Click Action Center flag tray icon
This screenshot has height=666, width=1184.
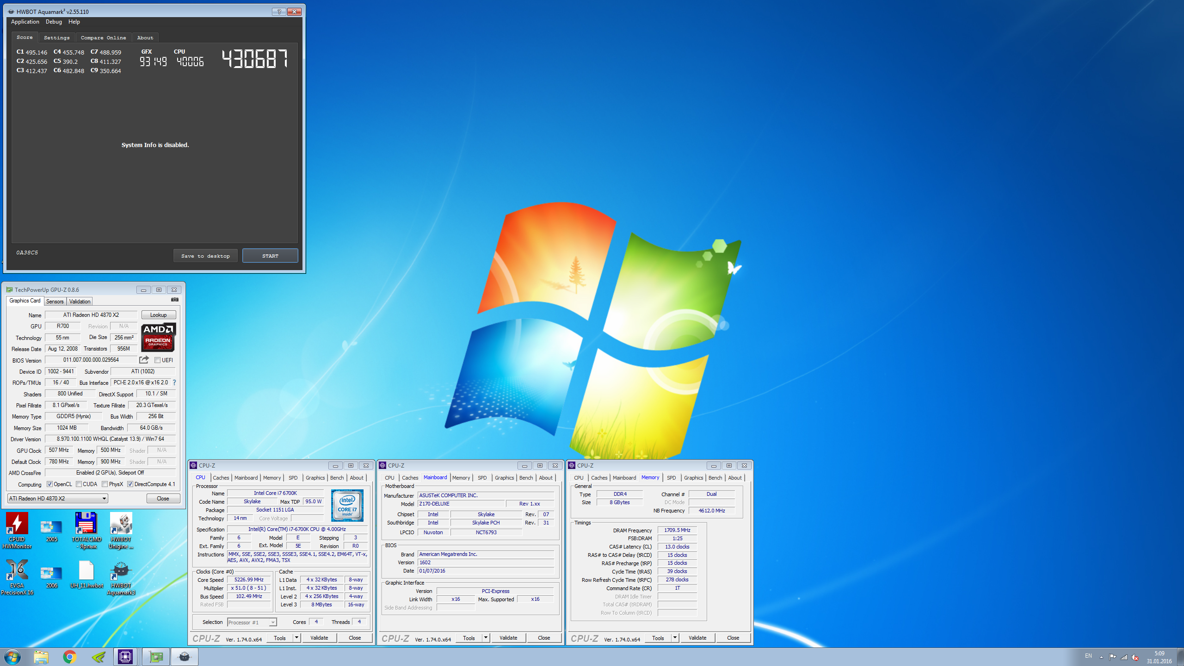click(1112, 657)
